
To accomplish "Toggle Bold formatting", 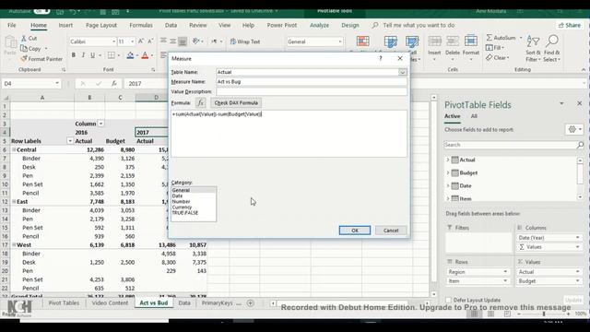I will pos(74,55).
